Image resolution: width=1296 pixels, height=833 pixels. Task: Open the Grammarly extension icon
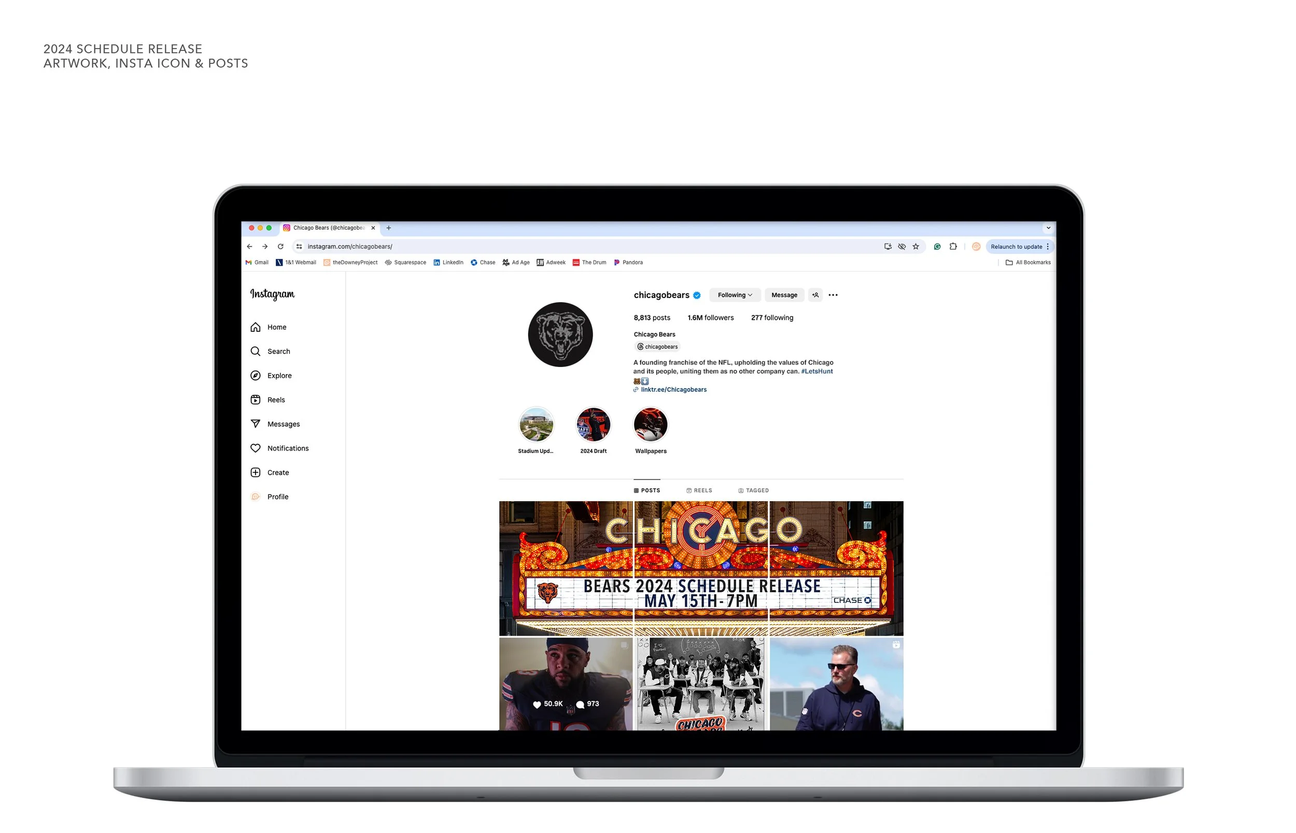[937, 247]
